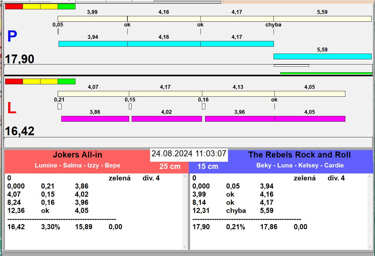The width and height of the screenshot is (375, 256).
Task: Click the green progress bar under lane P
Action: pos(326,73)
